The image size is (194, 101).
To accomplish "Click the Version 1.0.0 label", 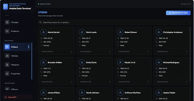I will [186, 4].
